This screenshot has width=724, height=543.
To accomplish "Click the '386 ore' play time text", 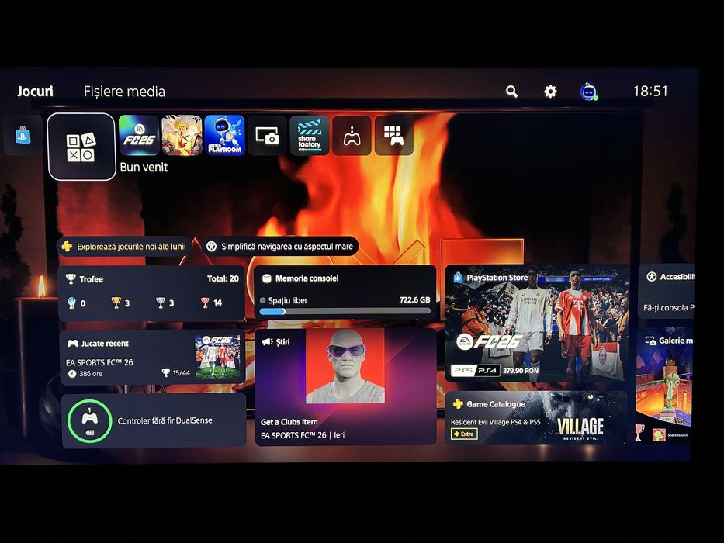I will [x=91, y=374].
